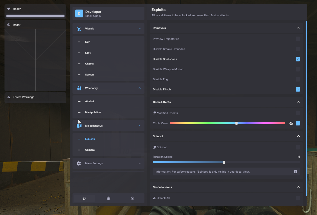Collapse the Visuals category chevron
Viewport: 317px width, 215px height.
pos(140,29)
